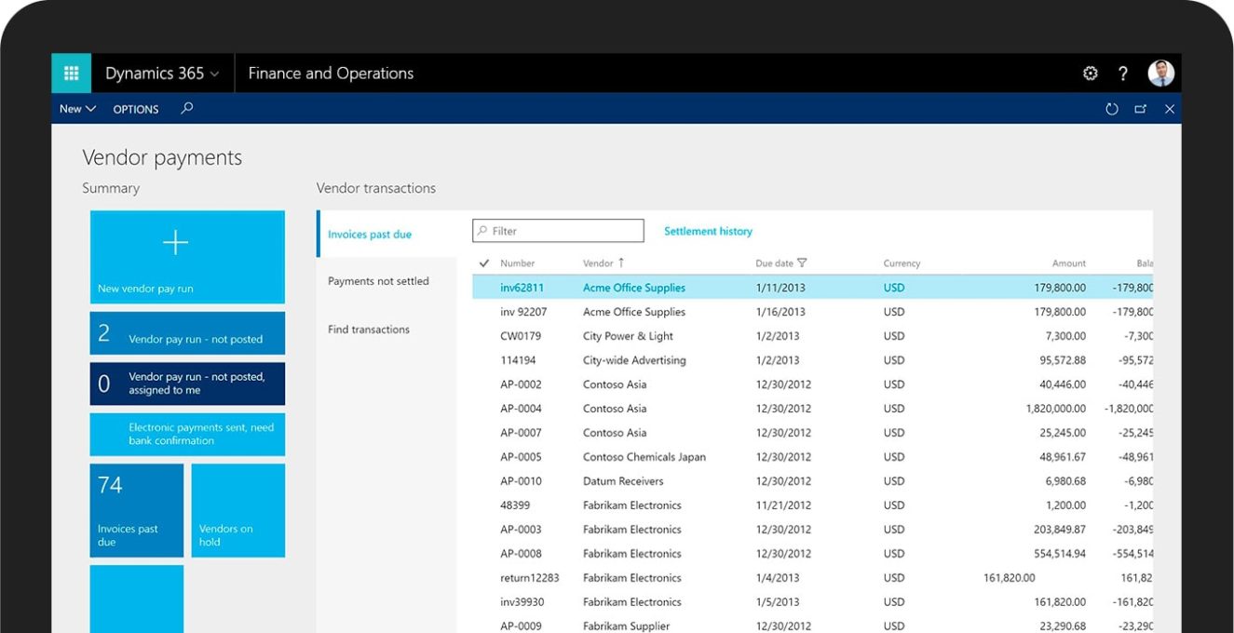Refresh the page with circular arrow icon
Viewport: 1234px width, 633px height.
click(x=1112, y=109)
